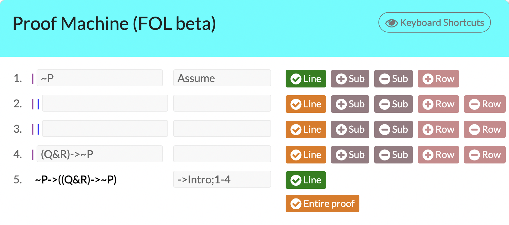Check line 5 with green Line button

(306, 180)
